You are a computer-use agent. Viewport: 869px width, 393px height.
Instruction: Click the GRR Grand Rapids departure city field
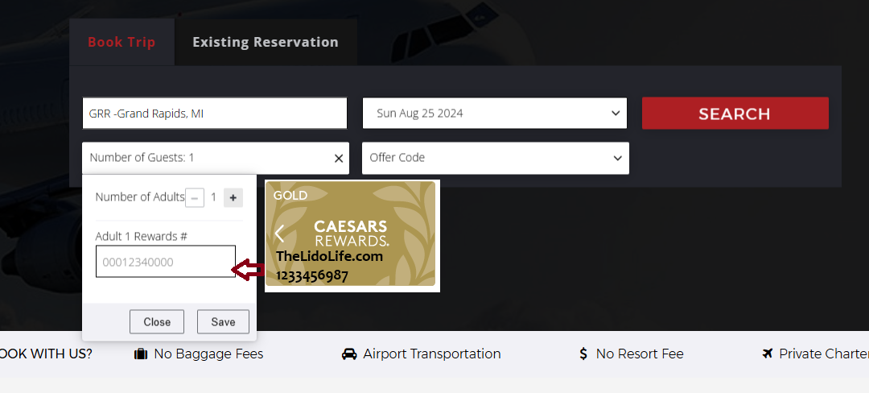pos(214,114)
